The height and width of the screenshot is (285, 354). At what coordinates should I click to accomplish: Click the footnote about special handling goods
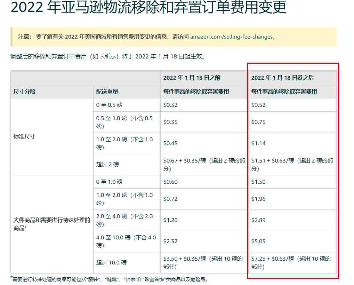(109, 279)
